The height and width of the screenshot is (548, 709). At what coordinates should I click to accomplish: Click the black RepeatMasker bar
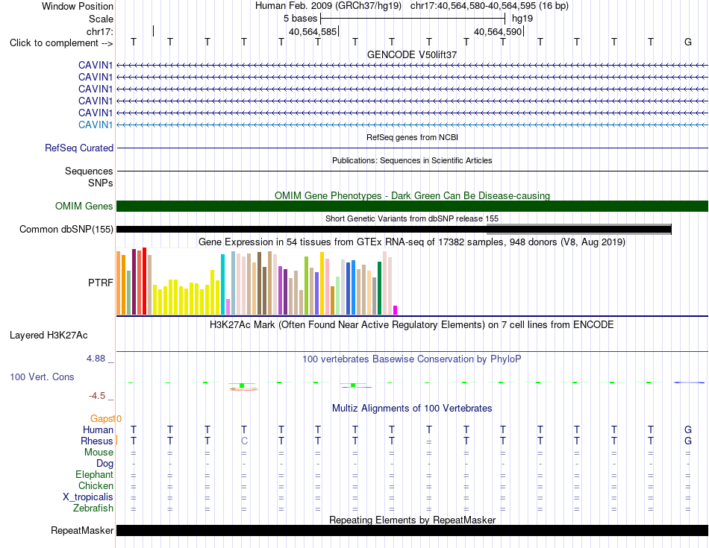click(x=412, y=530)
